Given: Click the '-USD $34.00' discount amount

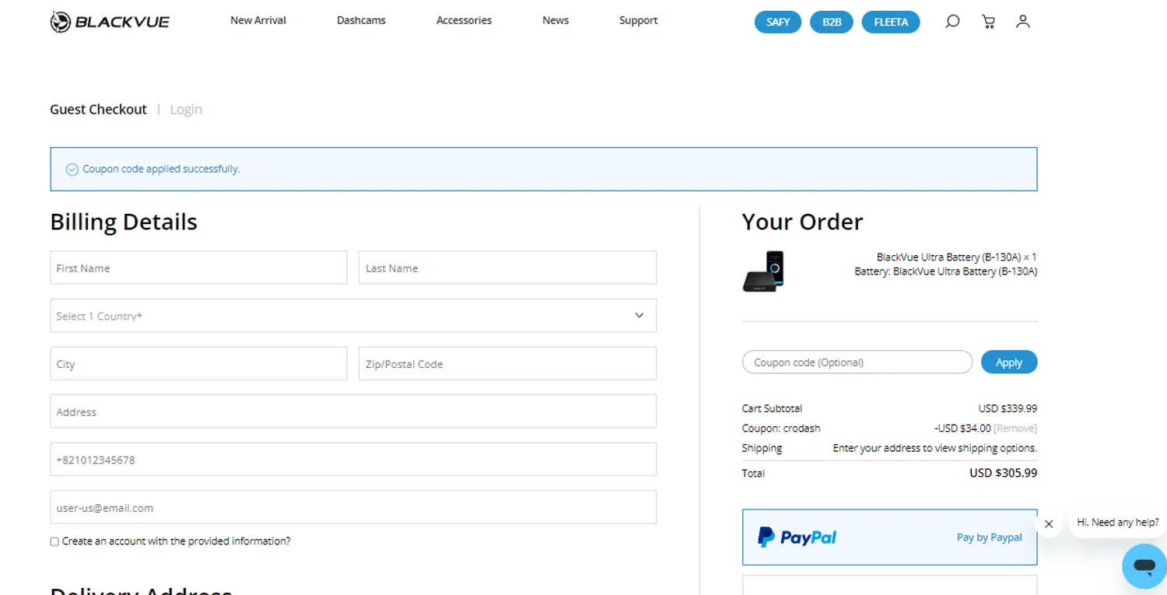Looking at the screenshot, I should 962,429.
